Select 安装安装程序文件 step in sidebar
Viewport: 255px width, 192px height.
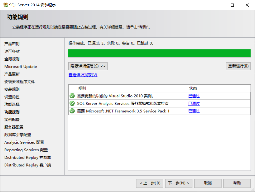click(x=19, y=82)
